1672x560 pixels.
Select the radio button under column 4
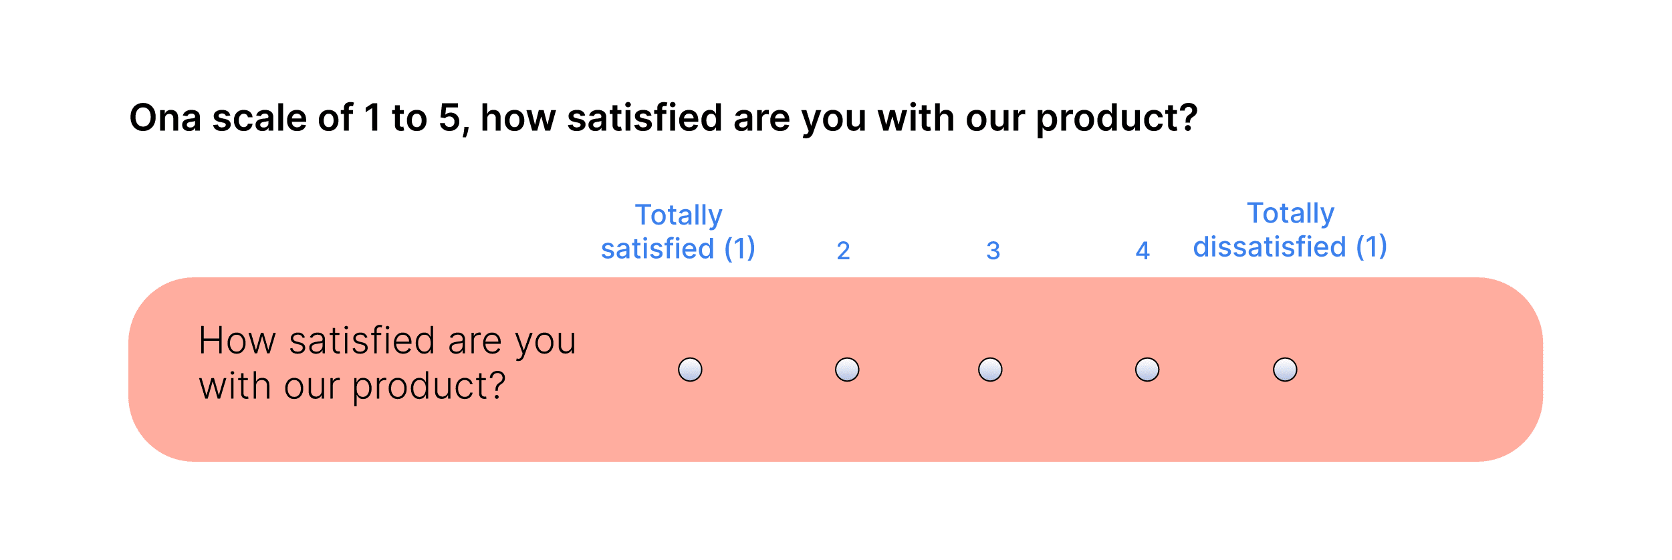click(x=1147, y=370)
